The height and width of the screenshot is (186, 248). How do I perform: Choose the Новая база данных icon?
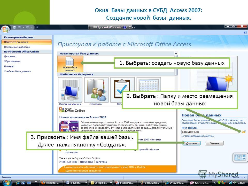(70, 64)
